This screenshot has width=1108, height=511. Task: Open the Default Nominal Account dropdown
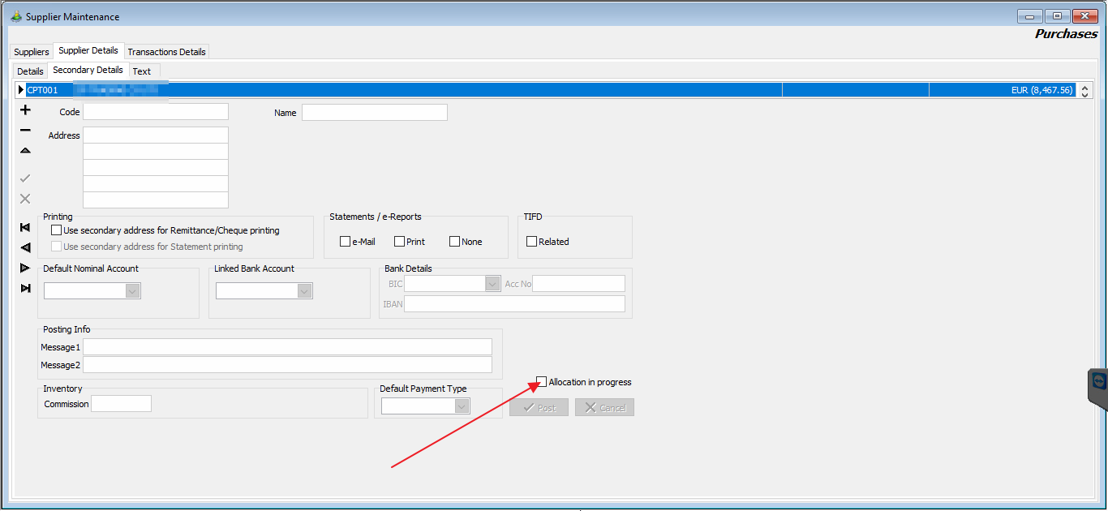coord(133,291)
